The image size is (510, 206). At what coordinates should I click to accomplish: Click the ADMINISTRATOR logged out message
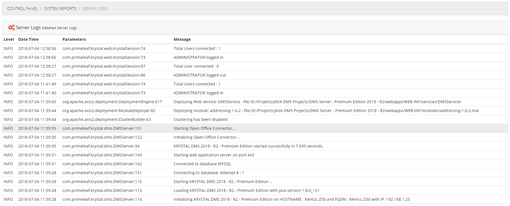pyautogui.click(x=200, y=75)
